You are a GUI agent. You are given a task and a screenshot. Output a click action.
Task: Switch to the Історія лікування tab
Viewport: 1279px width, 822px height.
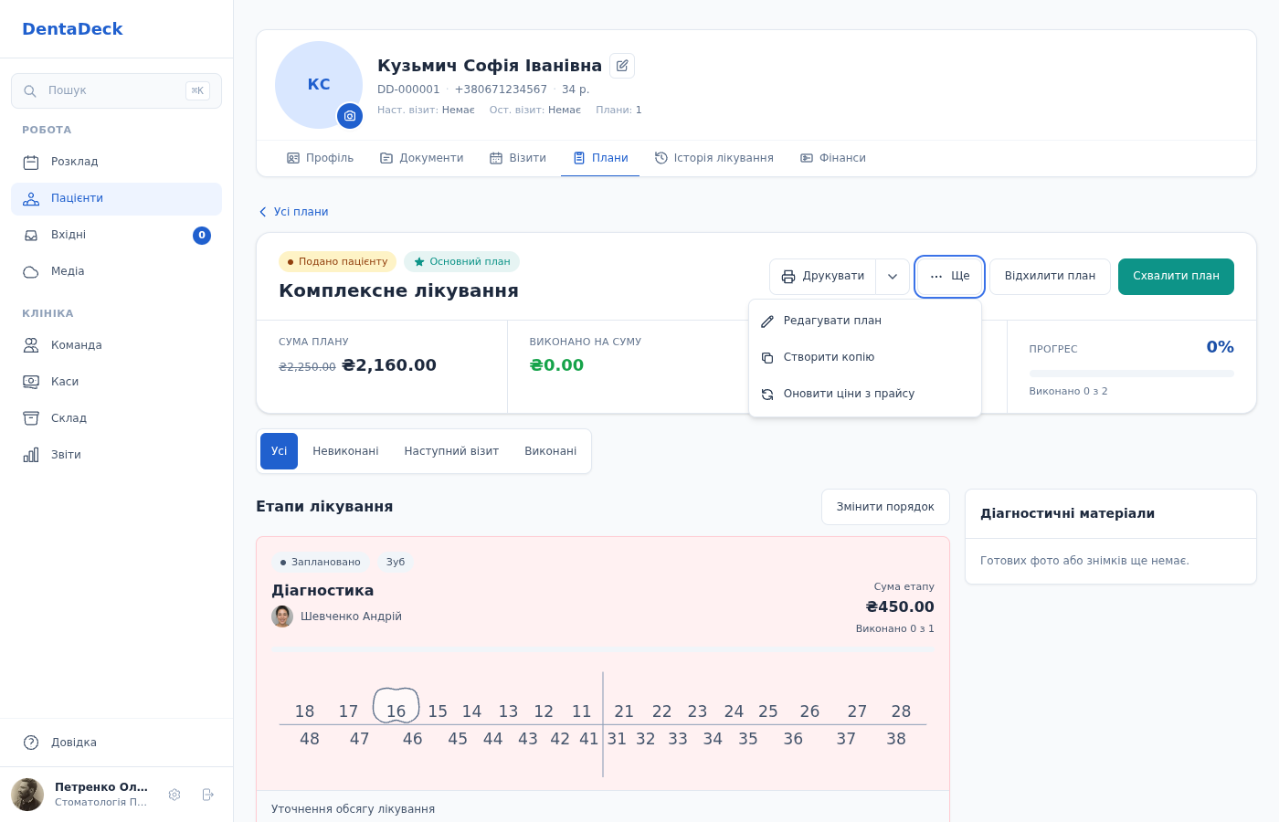713,158
